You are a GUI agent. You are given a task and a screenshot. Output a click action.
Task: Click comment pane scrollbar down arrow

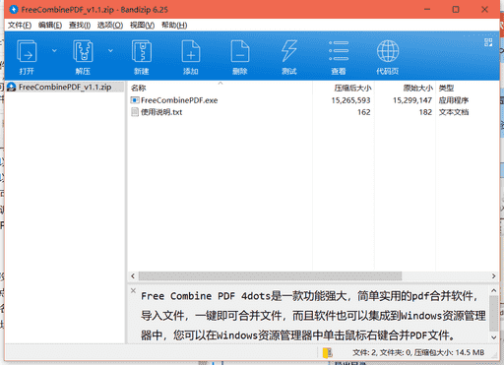[493, 337]
